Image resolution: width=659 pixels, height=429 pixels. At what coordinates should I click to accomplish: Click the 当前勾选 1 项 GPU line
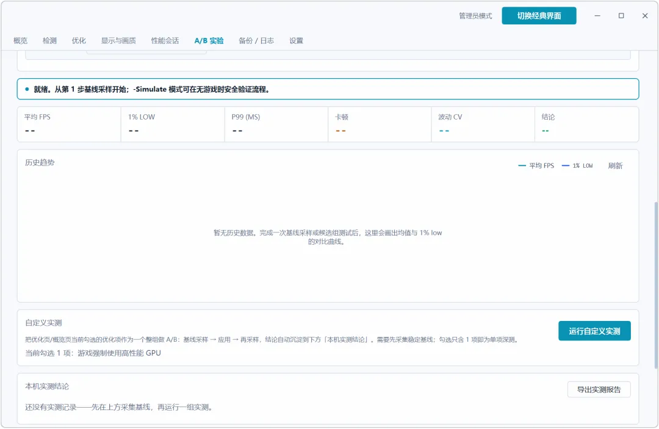[x=93, y=353]
